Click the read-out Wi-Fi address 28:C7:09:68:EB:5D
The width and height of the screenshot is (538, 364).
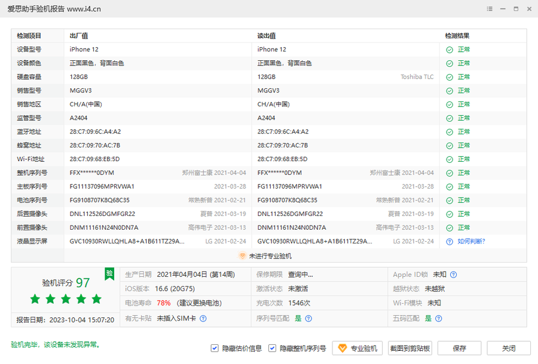tap(282, 159)
